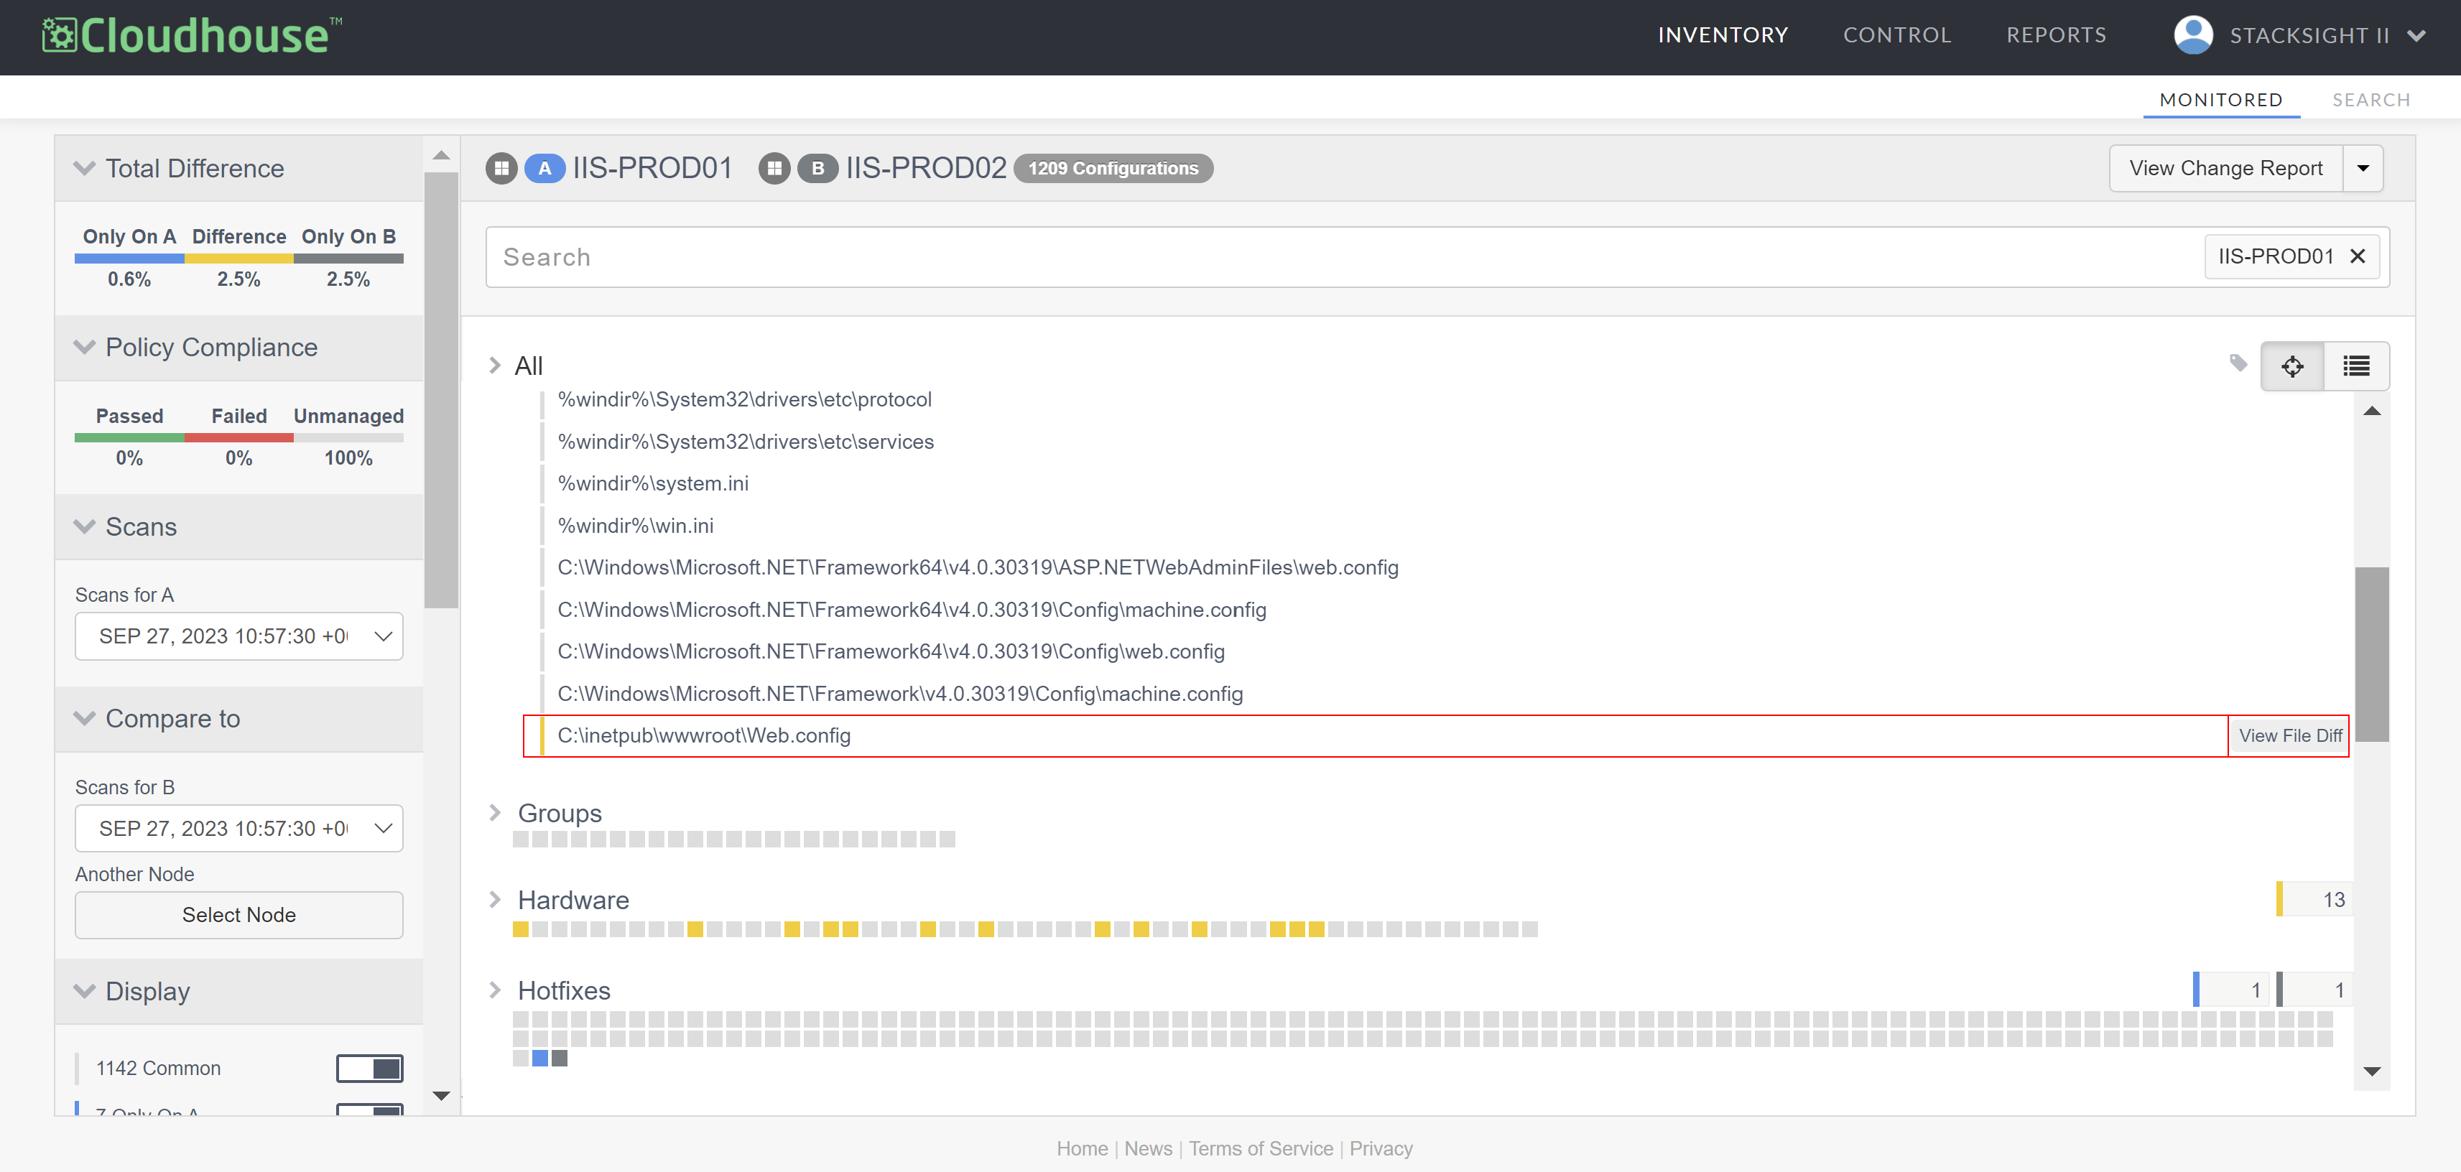This screenshot has width=2461, height=1172.
Task: Remove the IIS-PROD01 search filter
Action: point(2357,256)
